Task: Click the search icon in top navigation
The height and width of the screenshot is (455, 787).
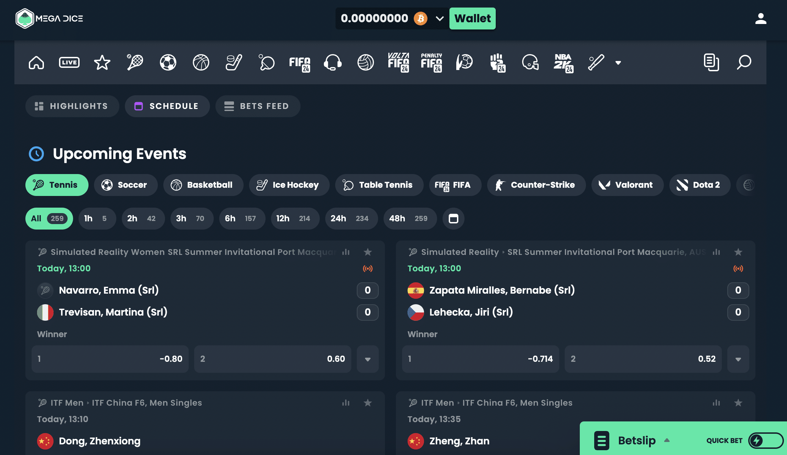Action: [x=744, y=62]
